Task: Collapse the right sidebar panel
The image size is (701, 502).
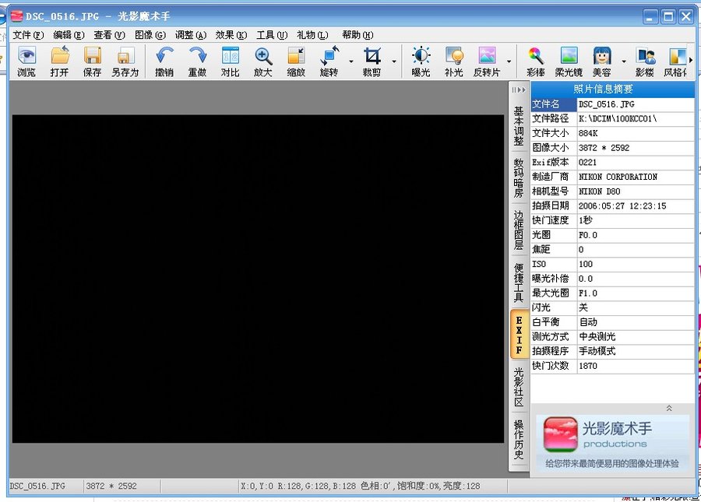Action: 519,90
